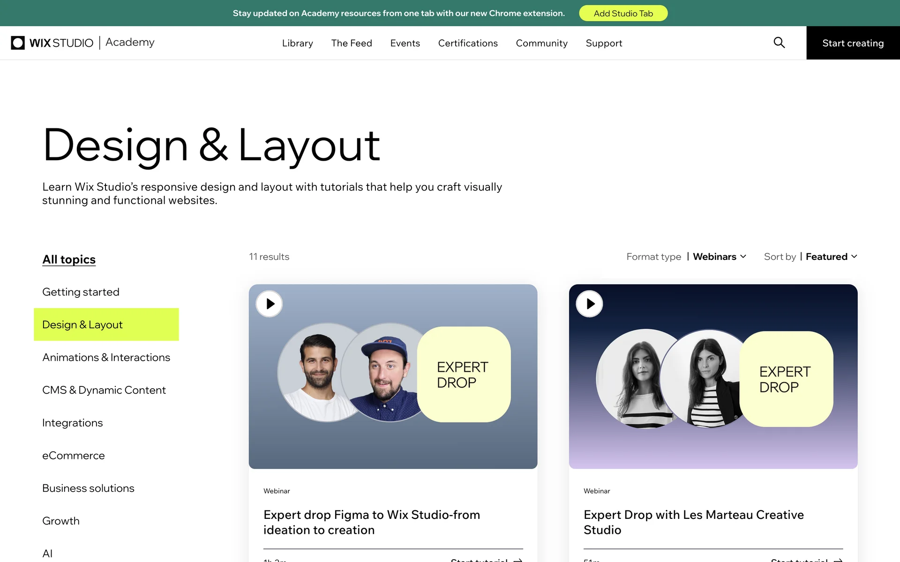Viewport: 900px width, 562px height.
Task: Select the Getting started topic
Action: (x=81, y=292)
